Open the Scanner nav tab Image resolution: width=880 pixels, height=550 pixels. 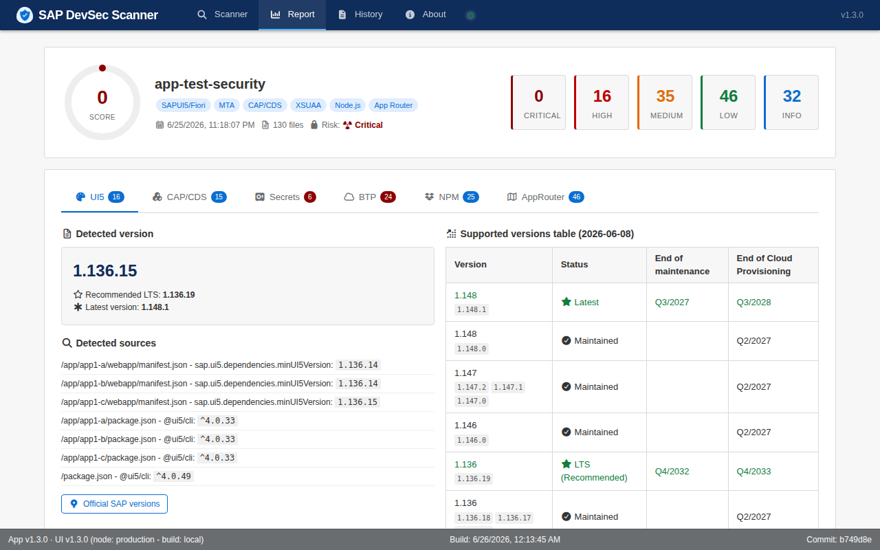[222, 14]
